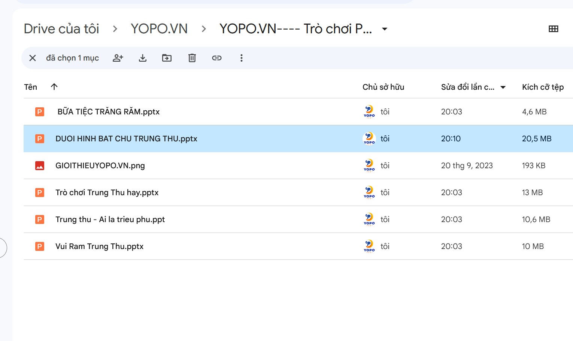Clear selection with the X icon
The width and height of the screenshot is (573, 341).
coord(33,58)
